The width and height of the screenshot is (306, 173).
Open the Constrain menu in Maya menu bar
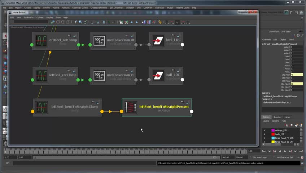point(148,8)
